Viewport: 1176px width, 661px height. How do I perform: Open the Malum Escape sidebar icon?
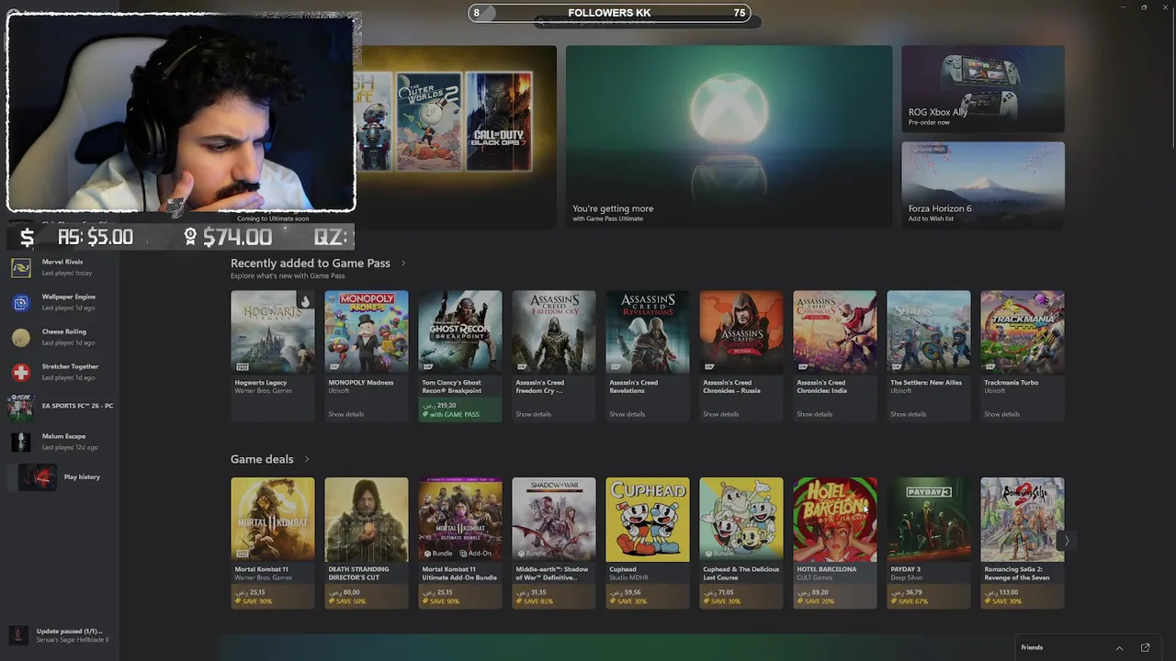(21, 442)
